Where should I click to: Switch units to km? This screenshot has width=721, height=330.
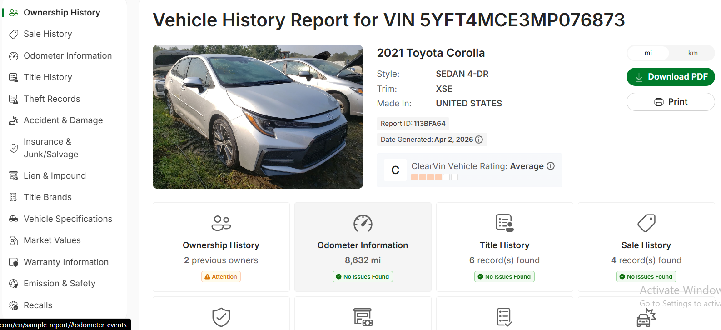692,53
